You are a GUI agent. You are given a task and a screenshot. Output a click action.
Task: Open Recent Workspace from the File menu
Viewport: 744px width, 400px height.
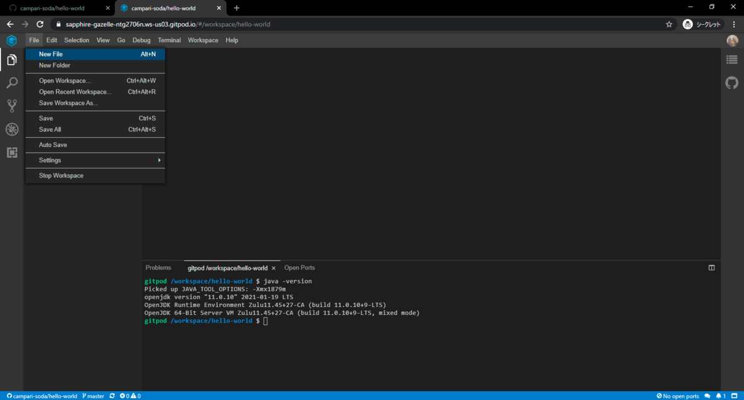pos(74,91)
